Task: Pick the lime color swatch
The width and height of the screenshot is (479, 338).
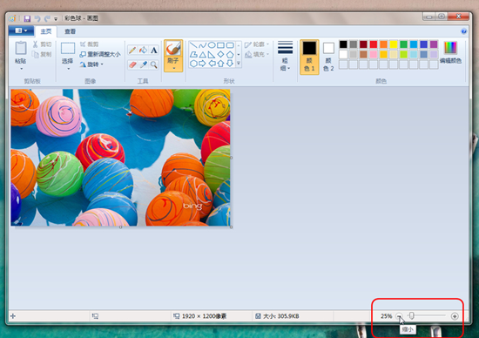Action: (x=403, y=54)
